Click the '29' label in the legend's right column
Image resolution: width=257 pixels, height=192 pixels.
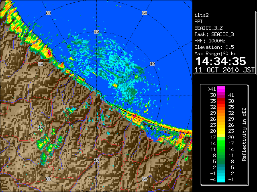point(231,119)
